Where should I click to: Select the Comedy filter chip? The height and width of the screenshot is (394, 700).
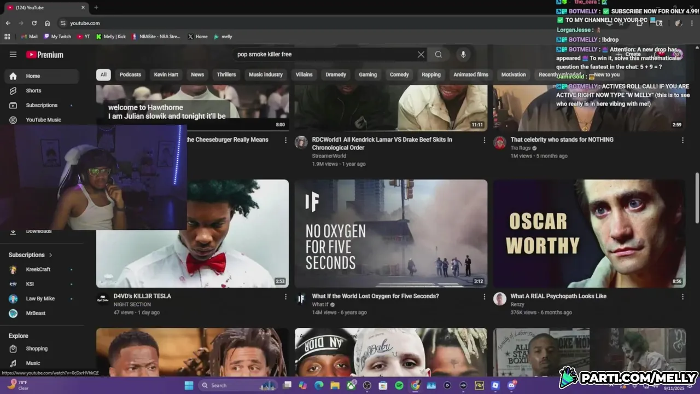point(399,74)
